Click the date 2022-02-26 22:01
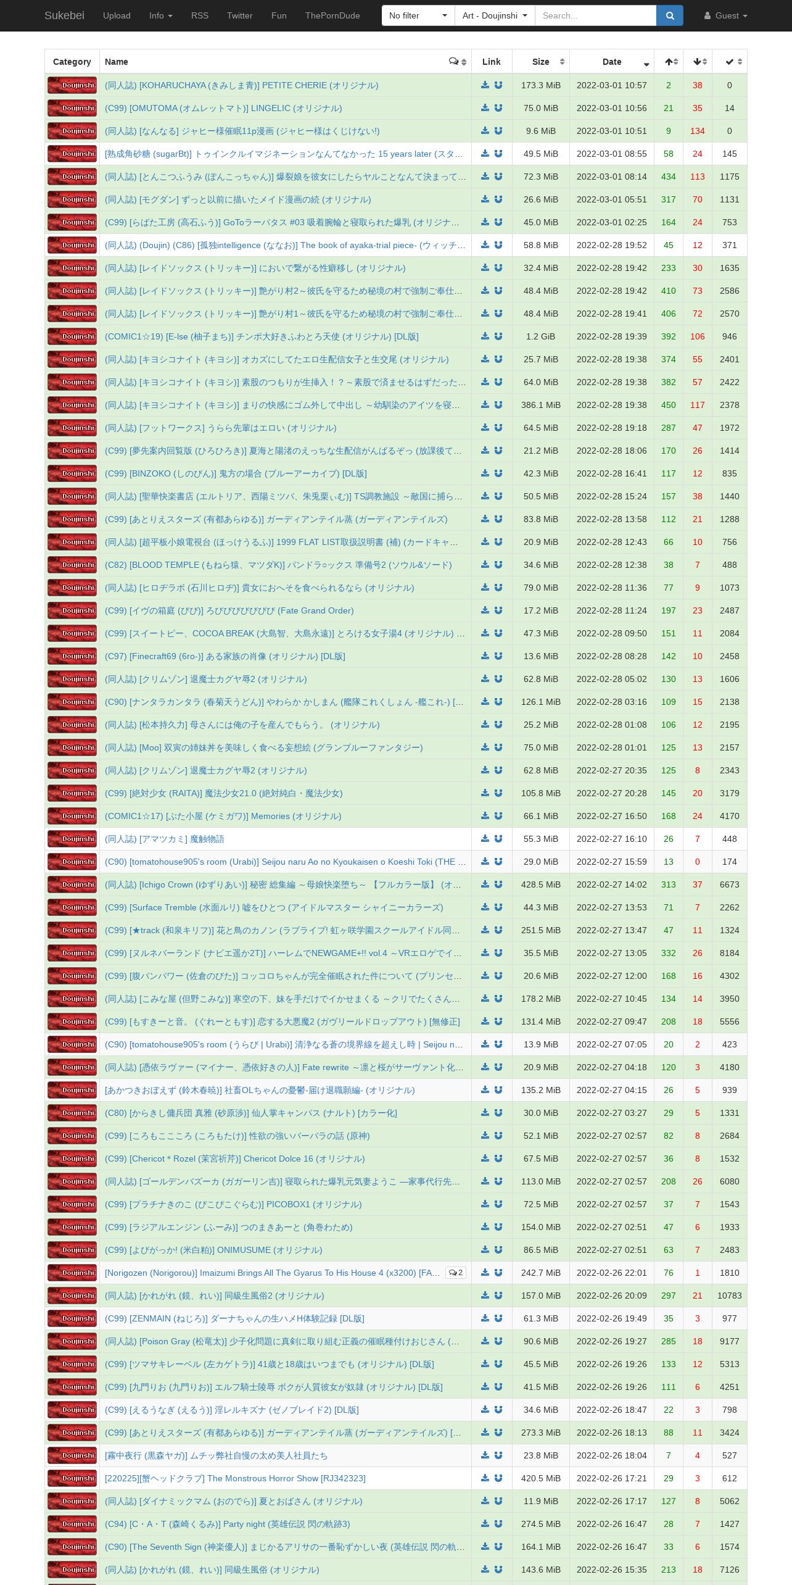This screenshot has width=792, height=1585. [x=612, y=1273]
